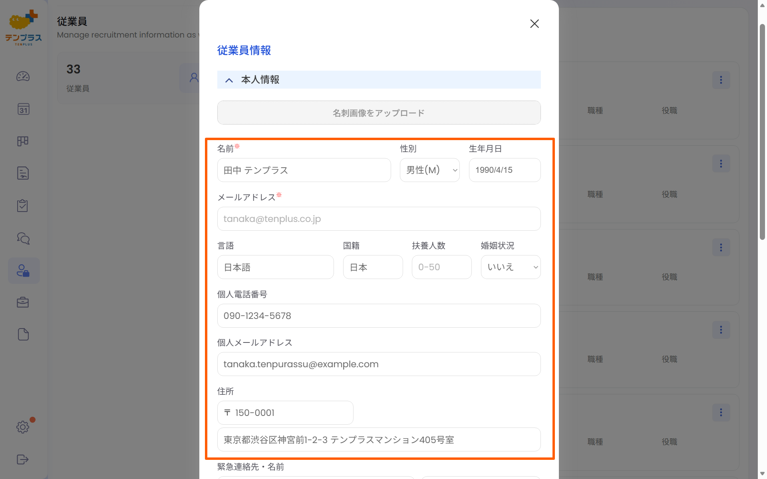This screenshot has height=479, width=767.
Task: Click the street address field under 住所
Action: click(x=379, y=439)
